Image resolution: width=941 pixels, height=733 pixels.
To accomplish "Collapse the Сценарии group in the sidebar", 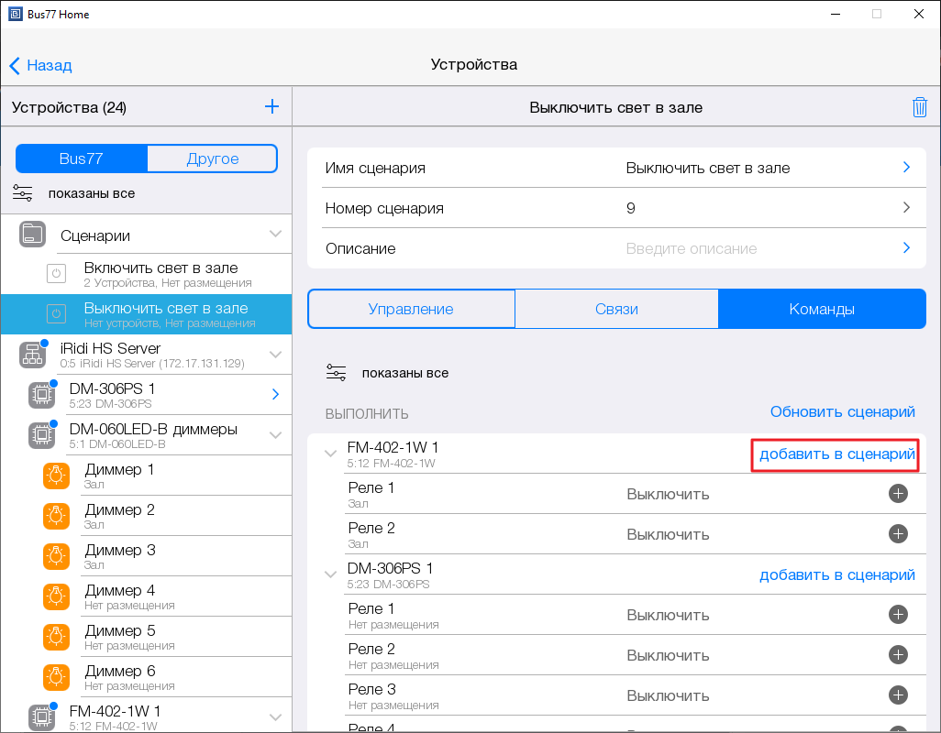I will point(275,235).
